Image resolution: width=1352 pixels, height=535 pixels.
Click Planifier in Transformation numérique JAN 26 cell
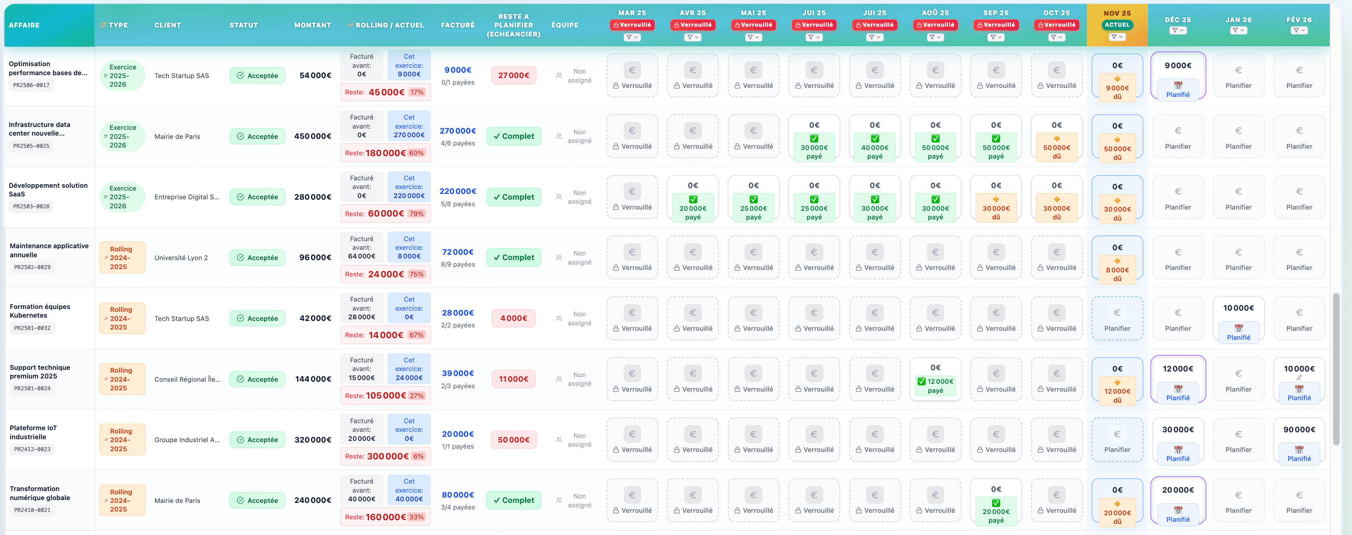point(1238,510)
